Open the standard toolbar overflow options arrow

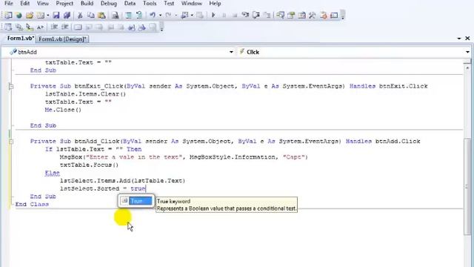pos(343,15)
